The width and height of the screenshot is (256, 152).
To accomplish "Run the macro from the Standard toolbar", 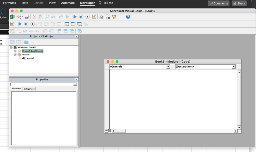I will click(75, 17).
